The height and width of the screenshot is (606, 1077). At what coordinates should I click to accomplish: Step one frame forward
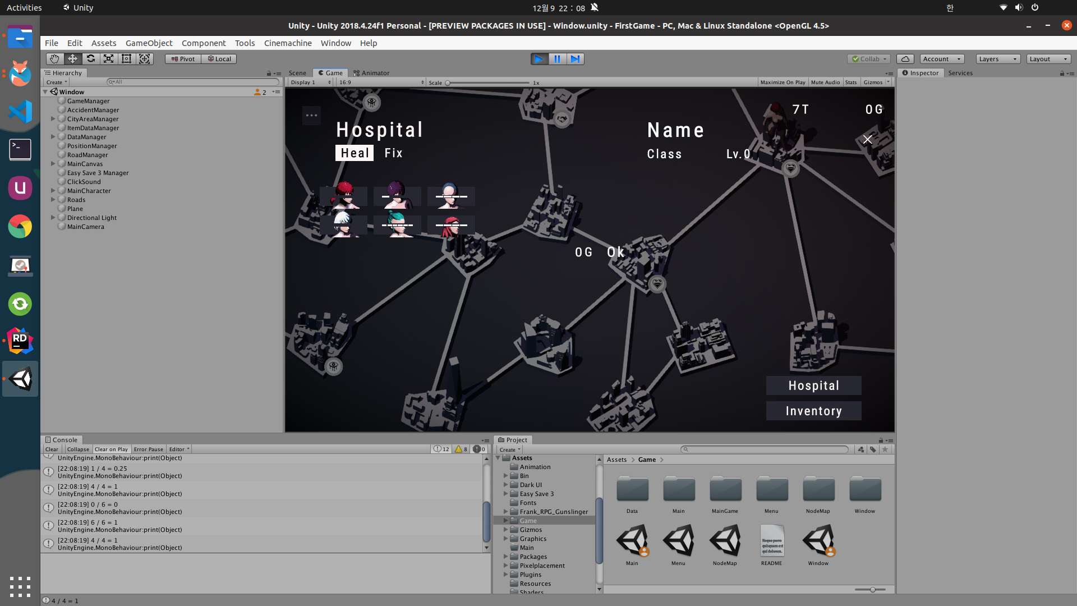point(575,59)
